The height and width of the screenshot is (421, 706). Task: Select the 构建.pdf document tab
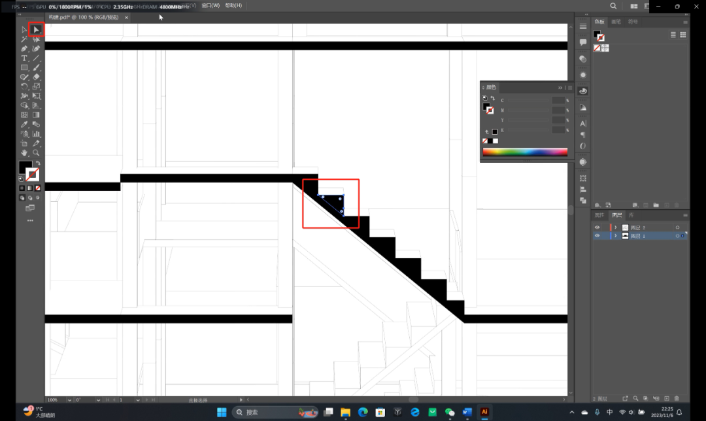(84, 17)
